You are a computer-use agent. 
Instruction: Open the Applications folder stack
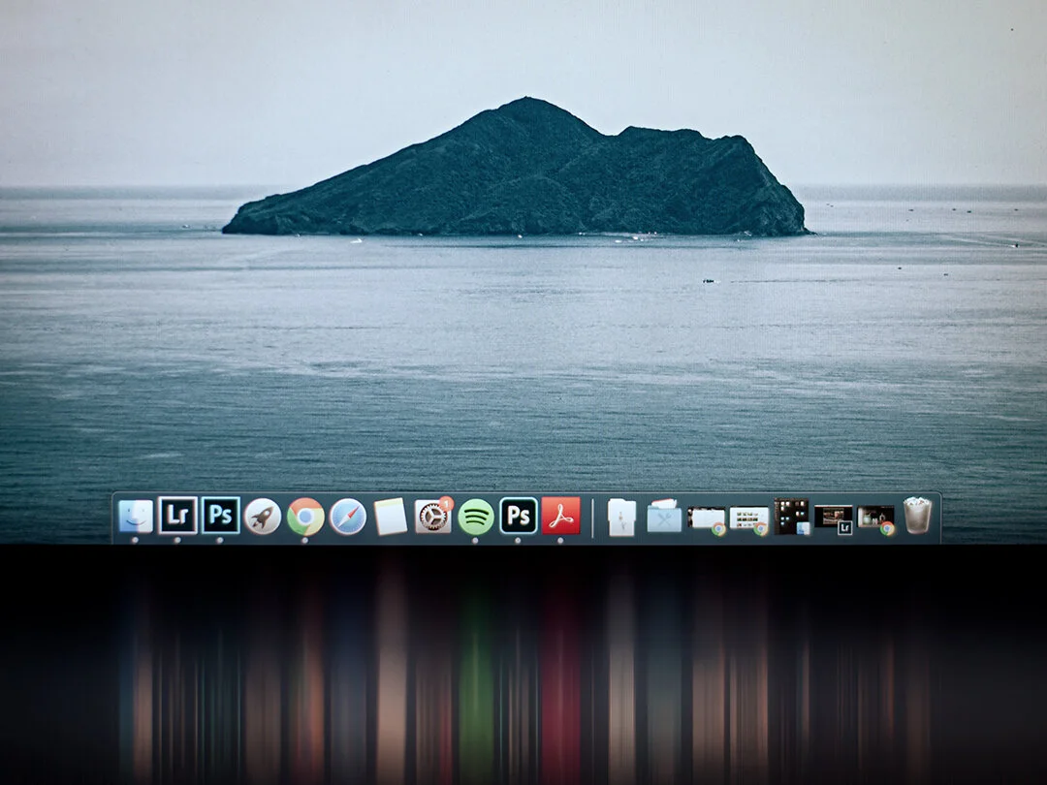click(664, 516)
